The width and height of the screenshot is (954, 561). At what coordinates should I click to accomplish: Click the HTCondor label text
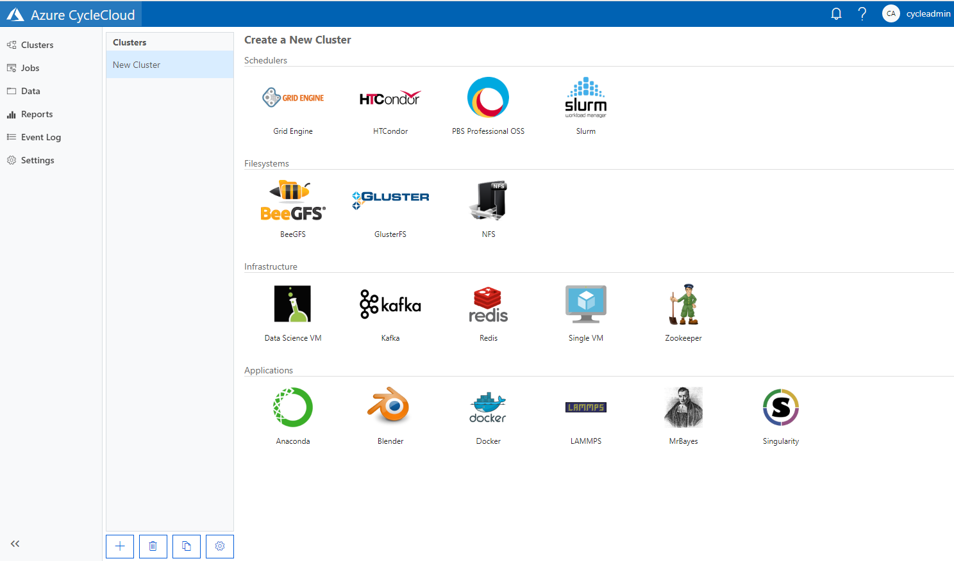pyautogui.click(x=390, y=131)
